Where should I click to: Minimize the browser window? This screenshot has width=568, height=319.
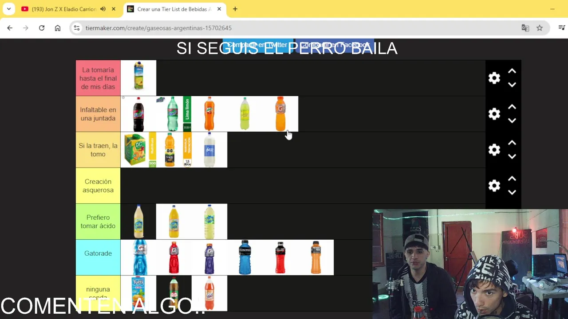pos(552,9)
